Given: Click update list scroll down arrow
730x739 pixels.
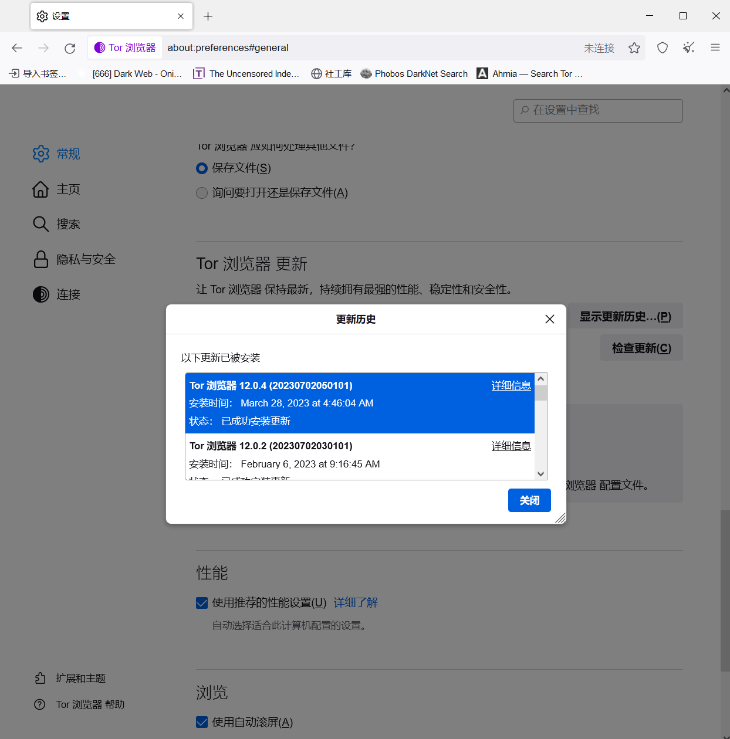Looking at the screenshot, I should pyautogui.click(x=541, y=474).
